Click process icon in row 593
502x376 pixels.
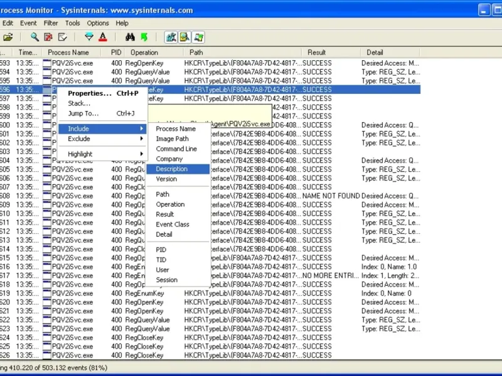click(47, 63)
